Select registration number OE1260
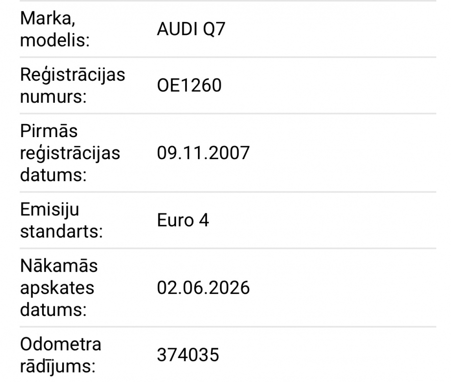This screenshot has height=382, width=451. (189, 85)
